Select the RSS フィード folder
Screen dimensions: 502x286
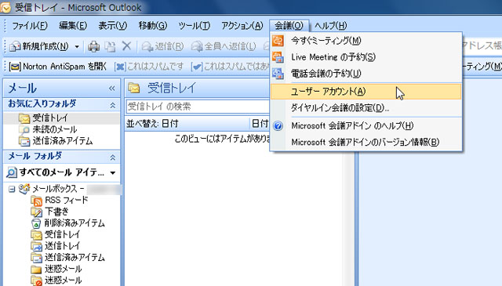click(66, 201)
